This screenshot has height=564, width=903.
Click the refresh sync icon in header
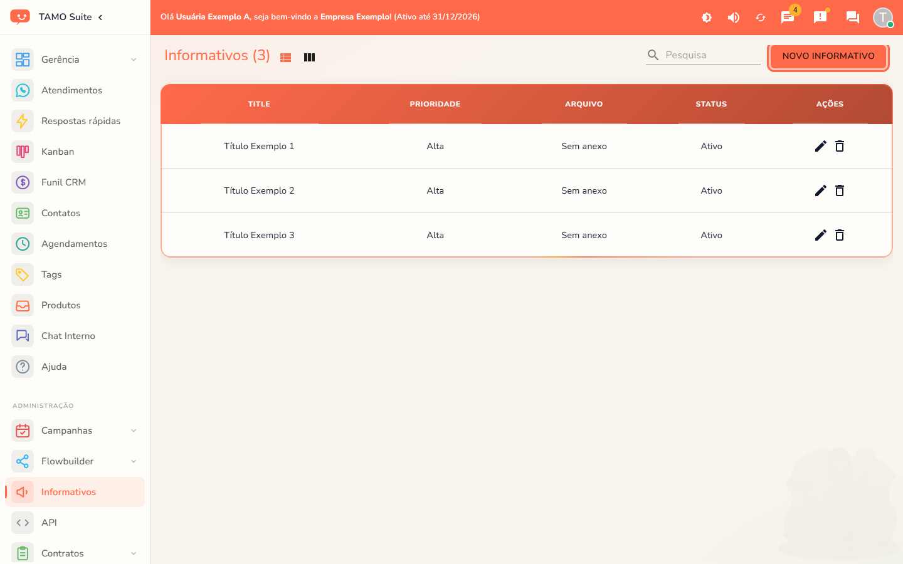760,18
